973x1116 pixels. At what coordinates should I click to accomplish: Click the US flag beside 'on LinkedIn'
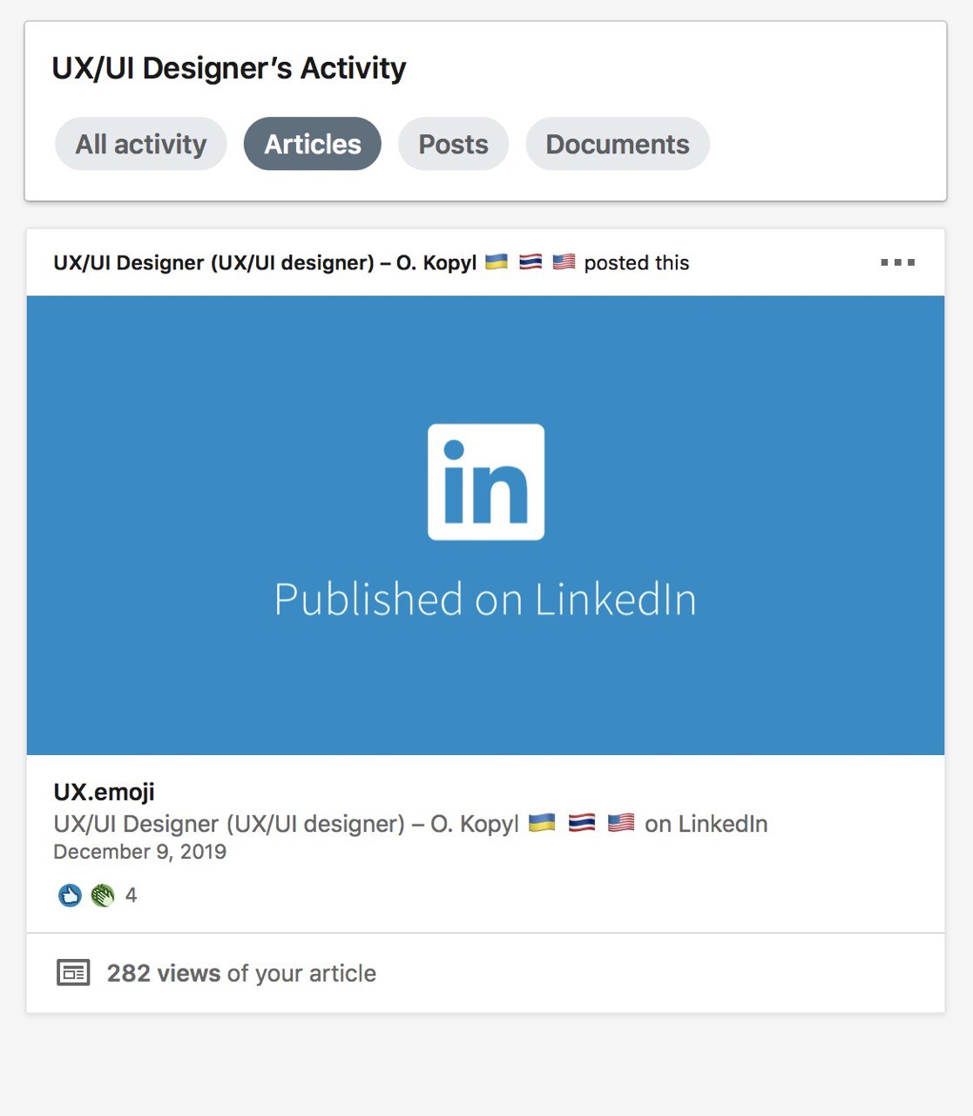(x=620, y=823)
